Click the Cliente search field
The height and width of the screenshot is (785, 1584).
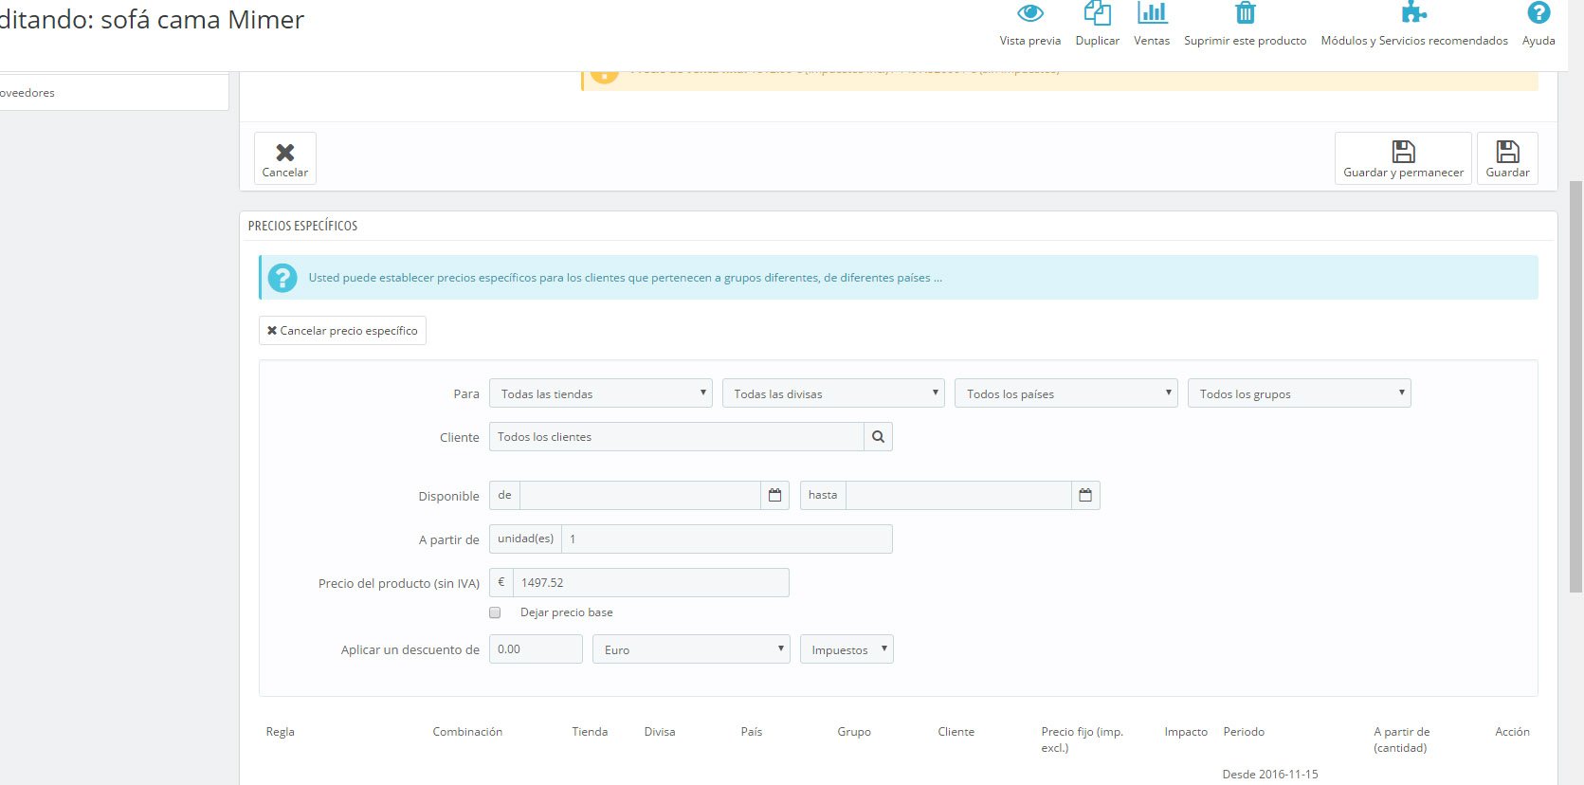tap(676, 437)
